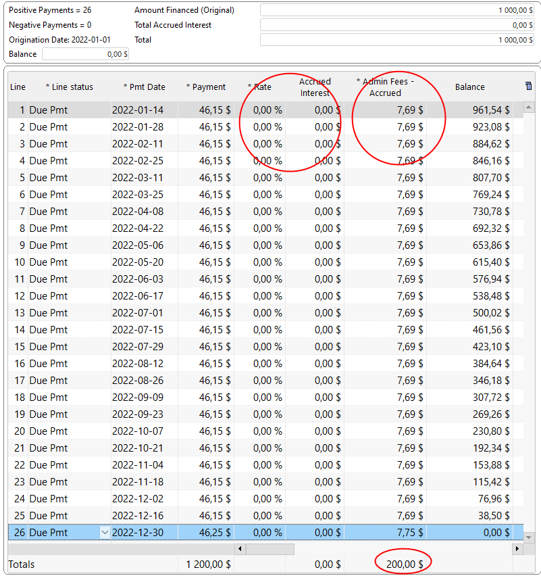Click the Amount Financed (Original) field

click(x=396, y=10)
